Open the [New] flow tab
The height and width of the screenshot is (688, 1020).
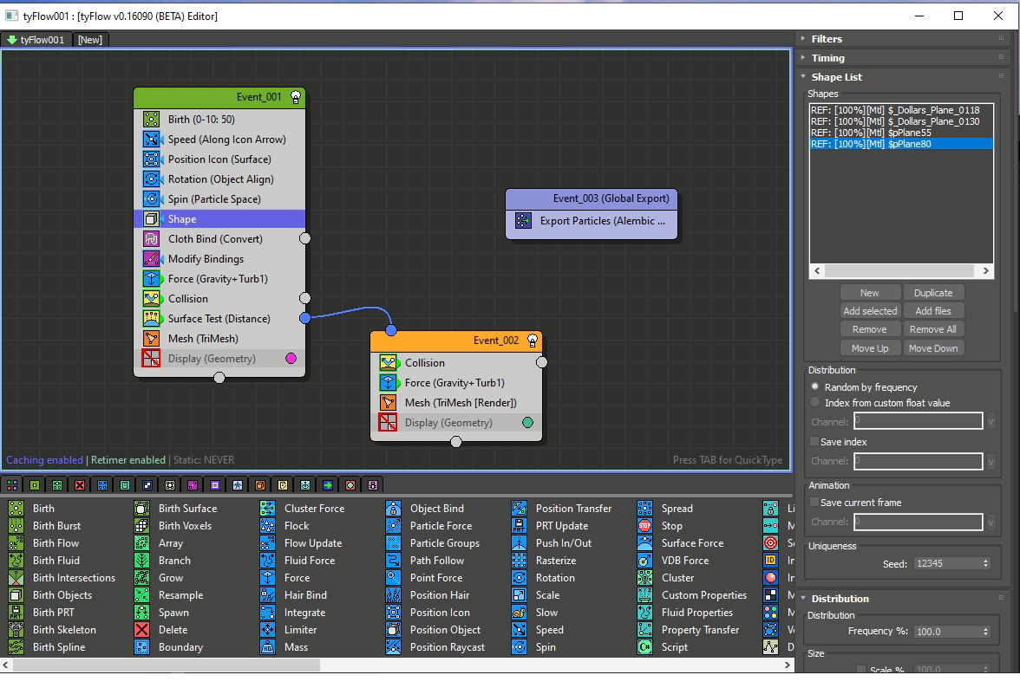90,40
